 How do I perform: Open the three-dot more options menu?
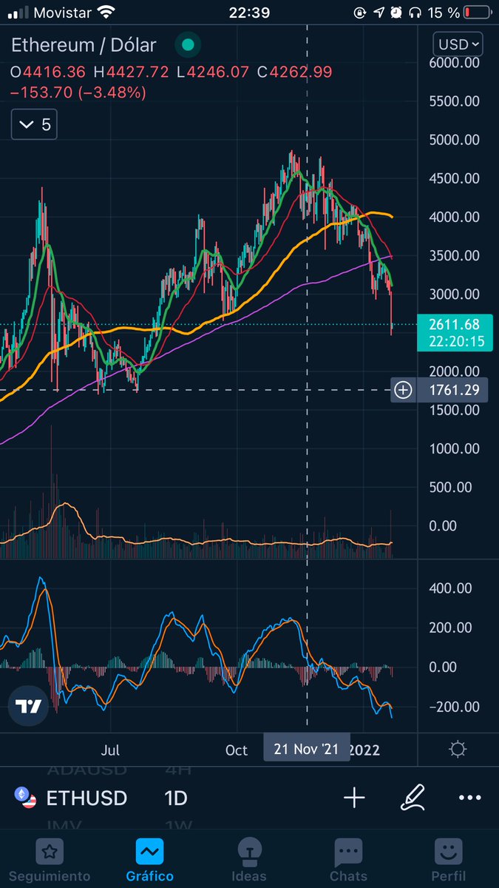(470, 798)
